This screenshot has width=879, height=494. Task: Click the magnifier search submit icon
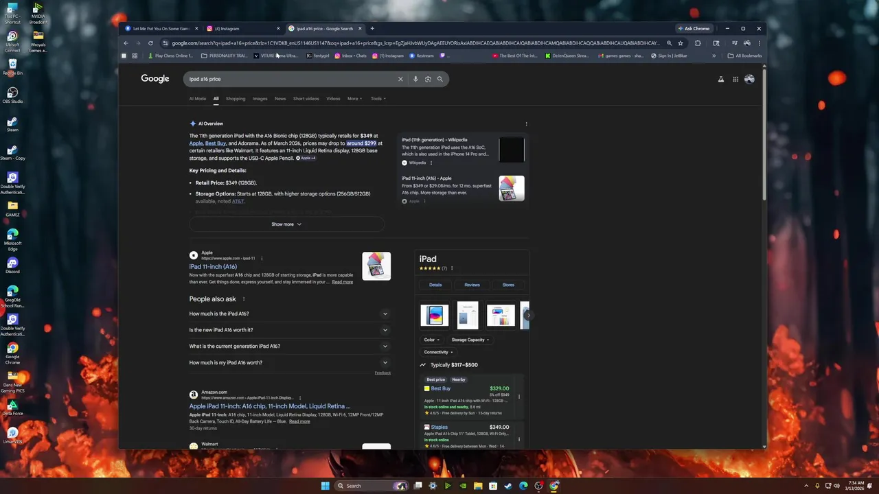click(x=440, y=79)
